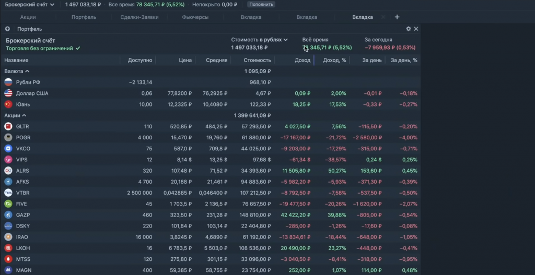Open the Вкладка tab next to Фьючерсы
Screen dimensions: 535x275
coord(251,17)
